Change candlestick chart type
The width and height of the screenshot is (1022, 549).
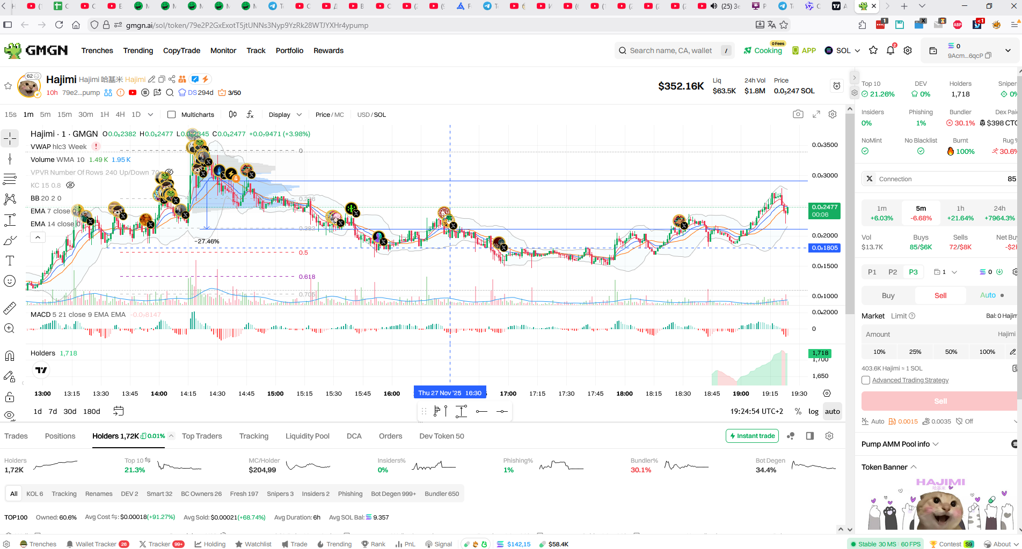pyautogui.click(x=232, y=114)
